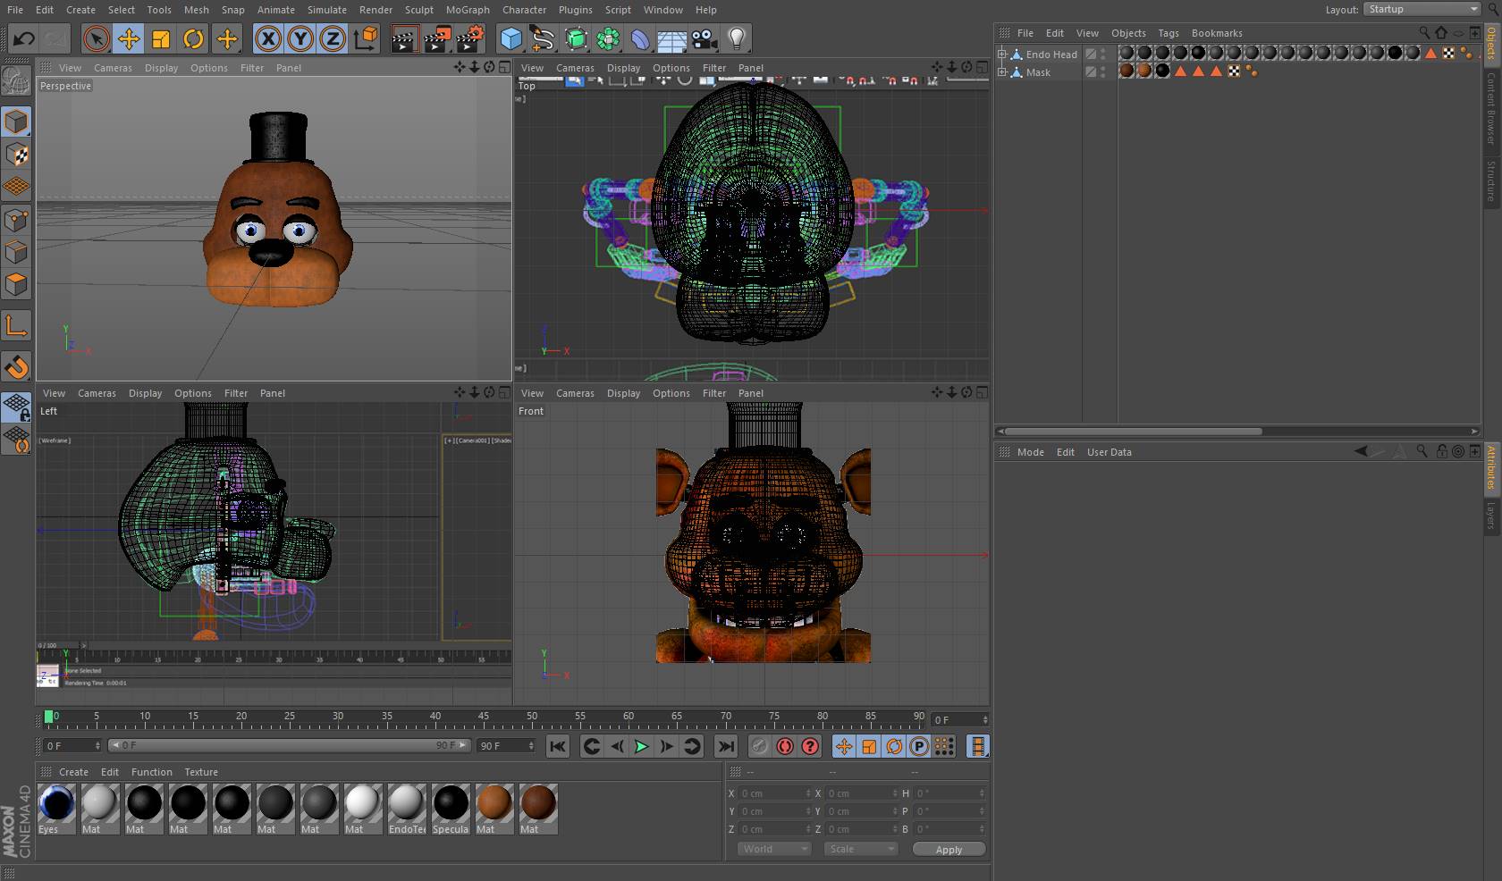Expand the Endo Head object tree
The height and width of the screenshot is (881, 1502).
[x=1002, y=55]
